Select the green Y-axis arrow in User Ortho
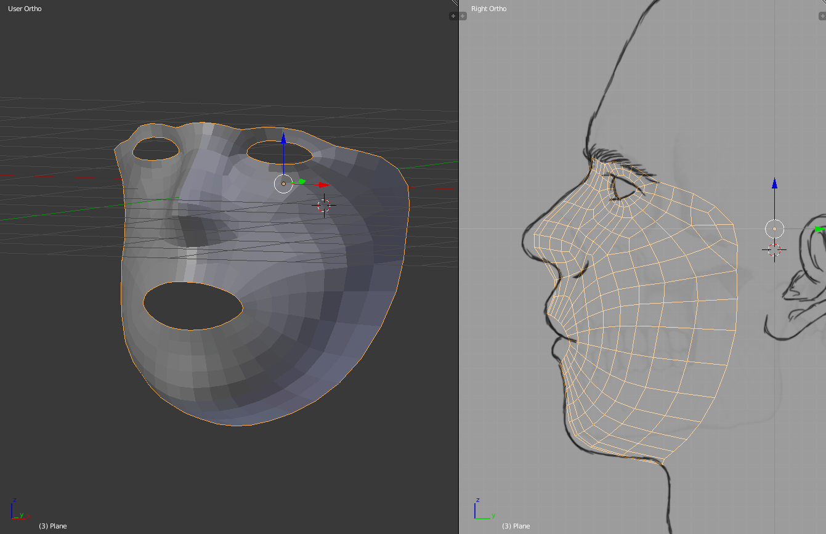Image resolution: width=826 pixels, height=534 pixels. point(302,182)
